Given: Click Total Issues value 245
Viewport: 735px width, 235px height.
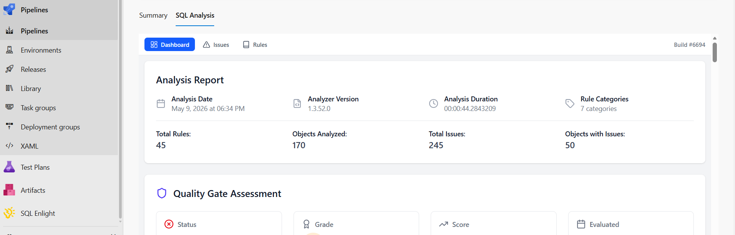Looking at the screenshot, I should coord(436,145).
